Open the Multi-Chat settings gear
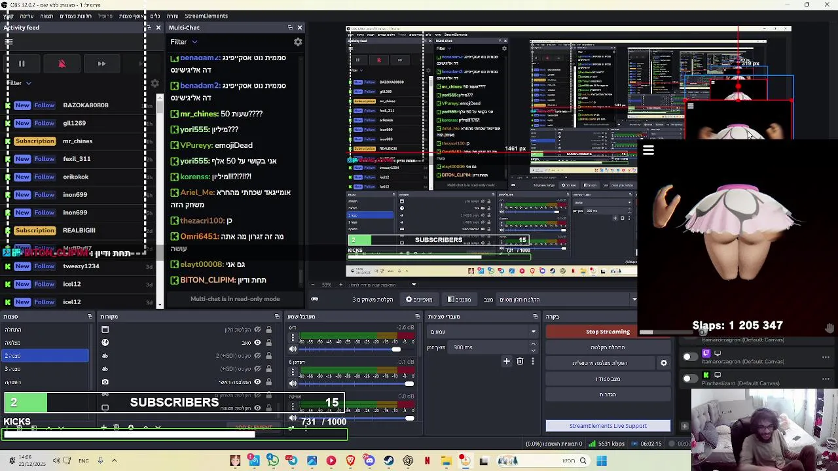Viewport: 838px width, 471px height. click(298, 42)
